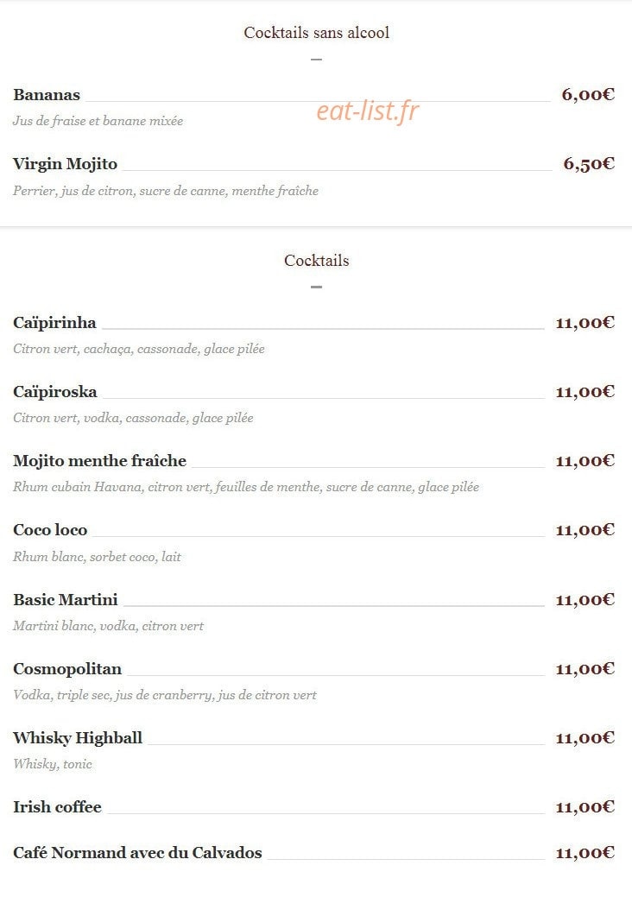Click the Coco loco cocktail name
This screenshot has width=632, height=897.
[x=50, y=530]
